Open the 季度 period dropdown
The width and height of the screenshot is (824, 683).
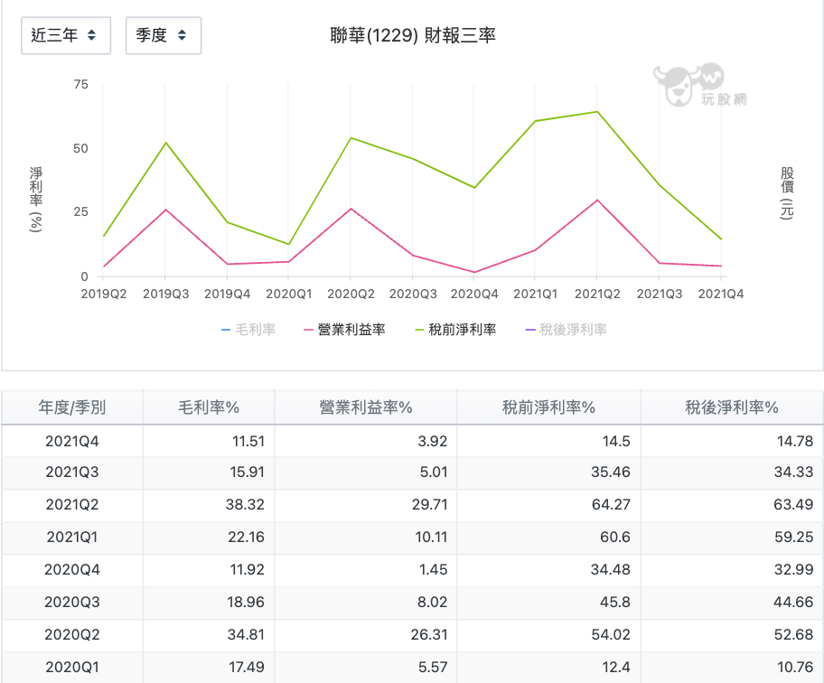[x=163, y=35]
